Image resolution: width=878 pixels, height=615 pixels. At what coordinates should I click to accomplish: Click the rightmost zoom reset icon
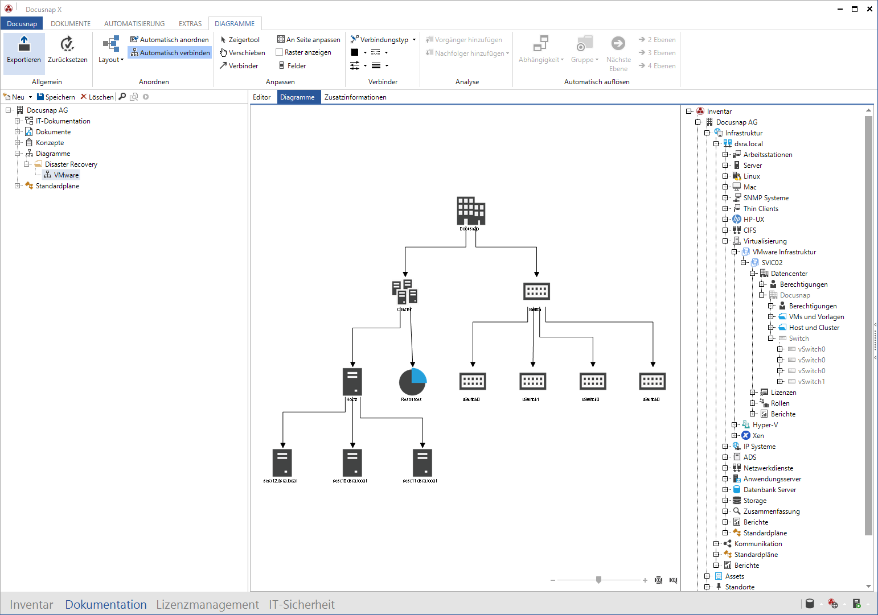coord(674,580)
